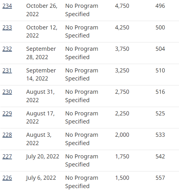Open draw number 231 link
179x191 pixels.
(7, 71)
